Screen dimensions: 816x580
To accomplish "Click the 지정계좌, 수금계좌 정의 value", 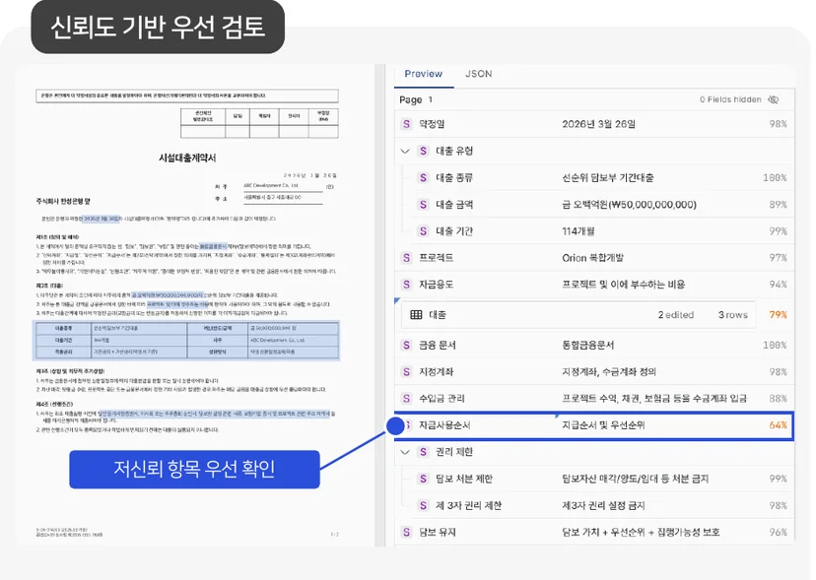I will (x=609, y=372).
